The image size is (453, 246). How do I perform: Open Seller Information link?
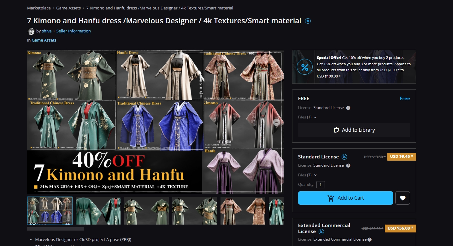[x=74, y=31]
